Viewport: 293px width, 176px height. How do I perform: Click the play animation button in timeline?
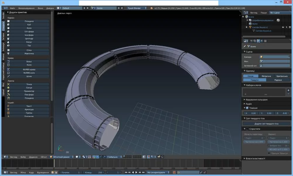[x=136, y=172]
